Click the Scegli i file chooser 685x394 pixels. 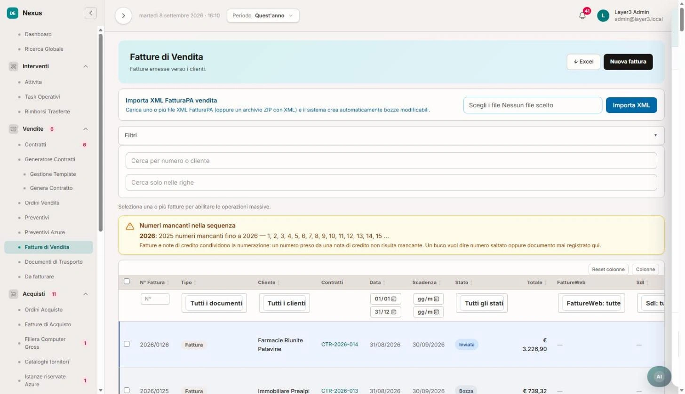coord(533,105)
